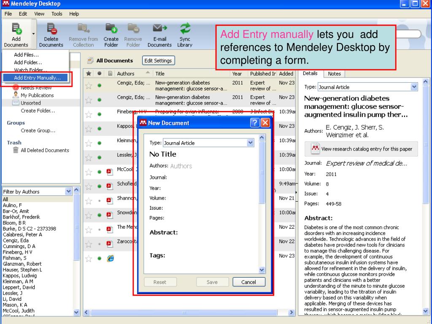This screenshot has width=432, height=324.
Task: Open PDF icon on McCool row
Action: click(x=110, y=172)
